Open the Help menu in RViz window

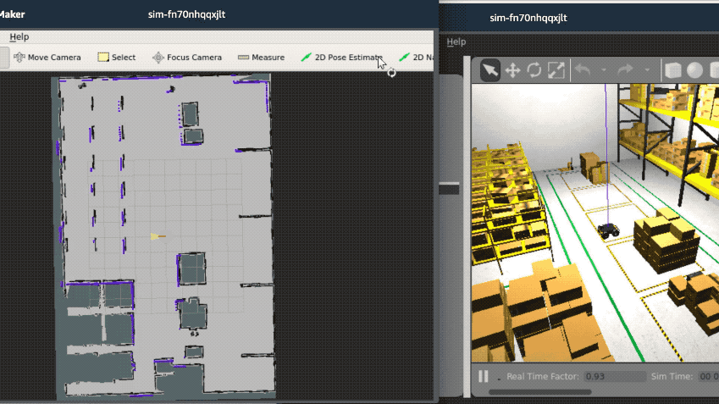(x=19, y=36)
